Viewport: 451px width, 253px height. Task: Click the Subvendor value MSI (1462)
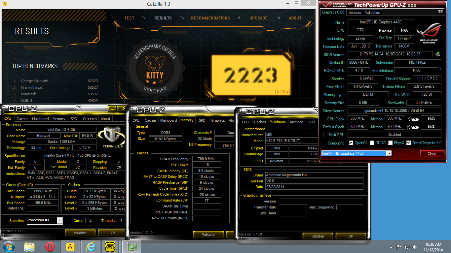point(418,62)
